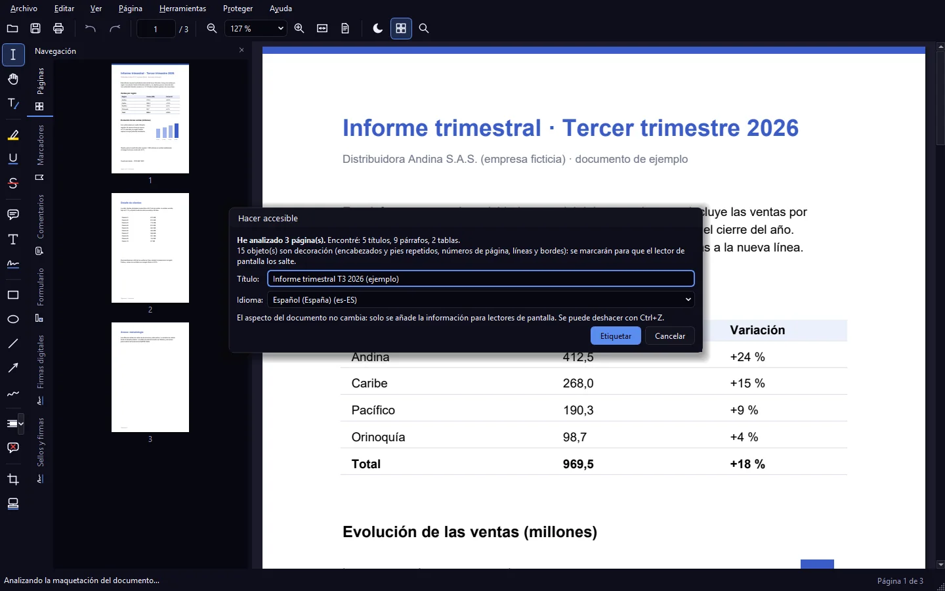Select the add text box tool

coord(13,239)
